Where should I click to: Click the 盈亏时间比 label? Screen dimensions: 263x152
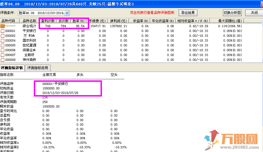pos(9,111)
